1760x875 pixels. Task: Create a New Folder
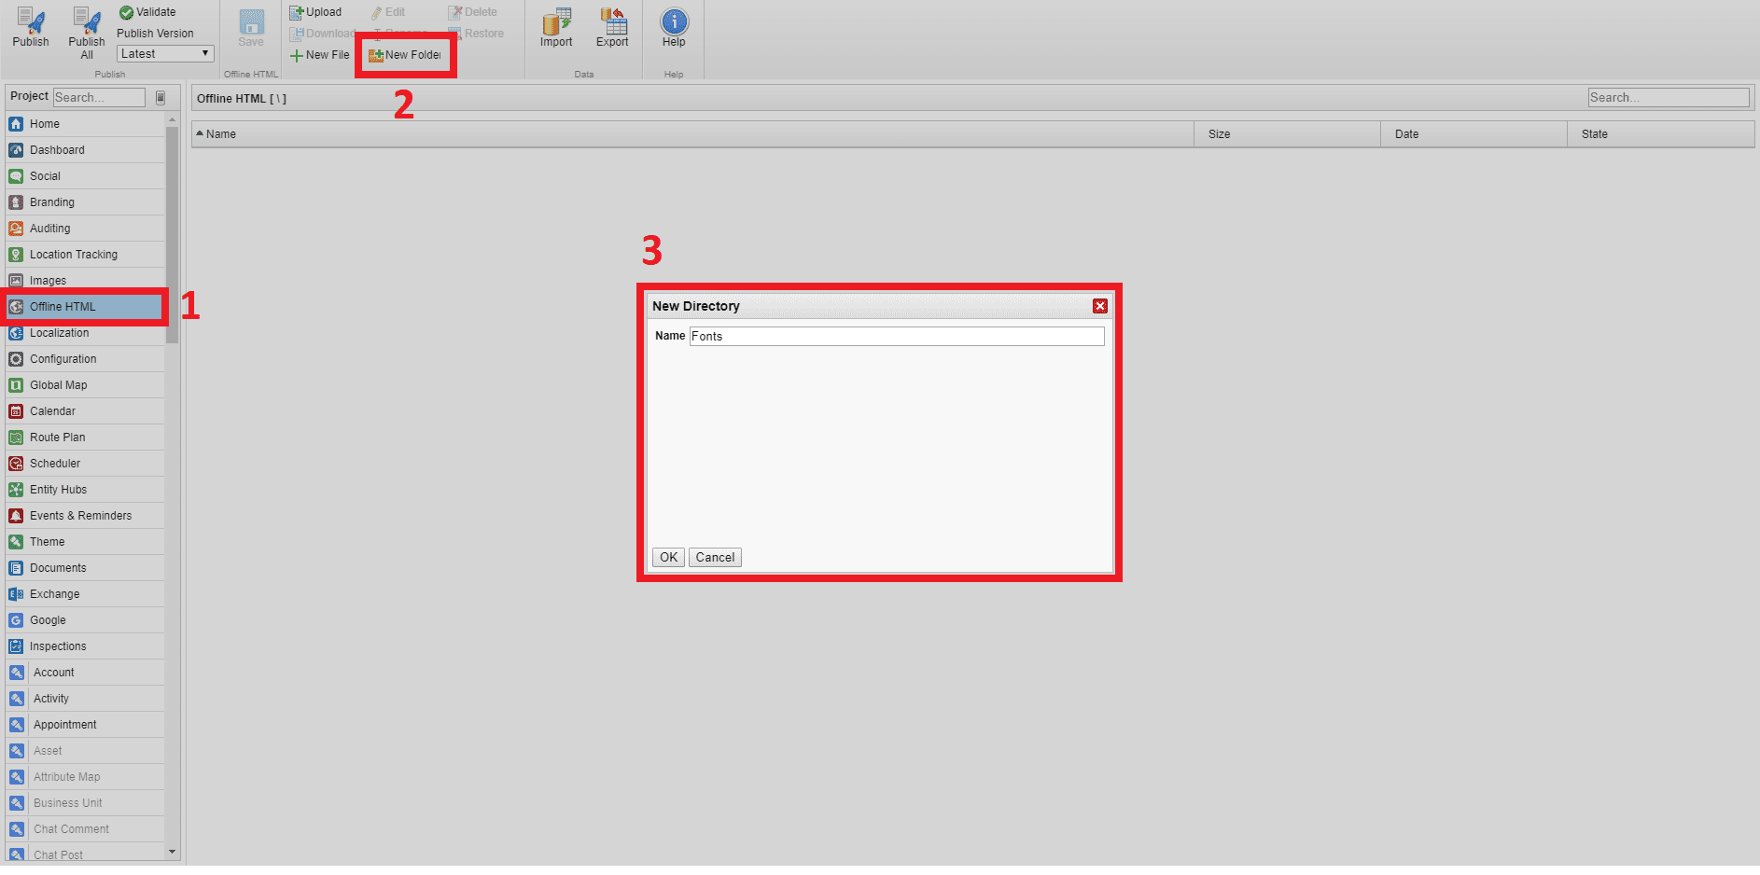pyautogui.click(x=405, y=54)
